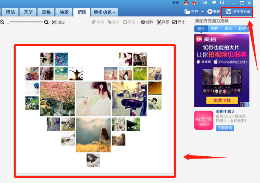Screen dimensions: 260x183
Task: Select the Crop (裁剪) scissors tool
Action: 159,22
